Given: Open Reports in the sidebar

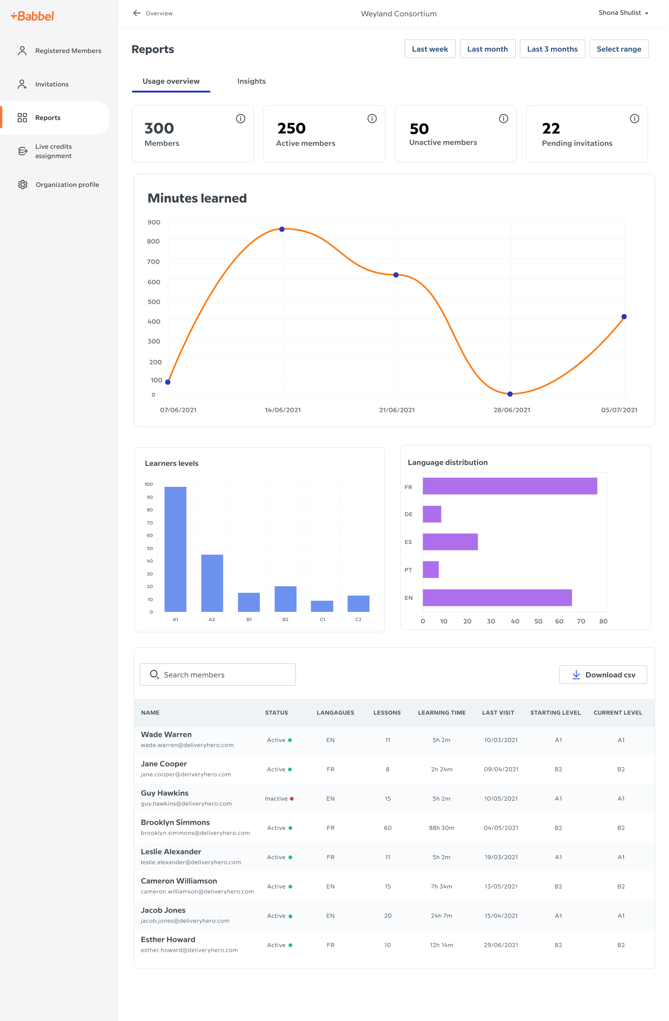Looking at the screenshot, I should coord(54,118).
